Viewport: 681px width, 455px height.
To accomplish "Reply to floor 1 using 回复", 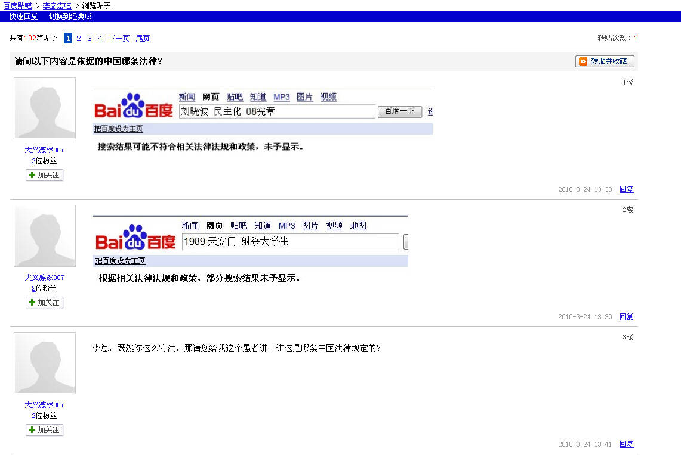I will pyautogui.click(x=626, y=189).
